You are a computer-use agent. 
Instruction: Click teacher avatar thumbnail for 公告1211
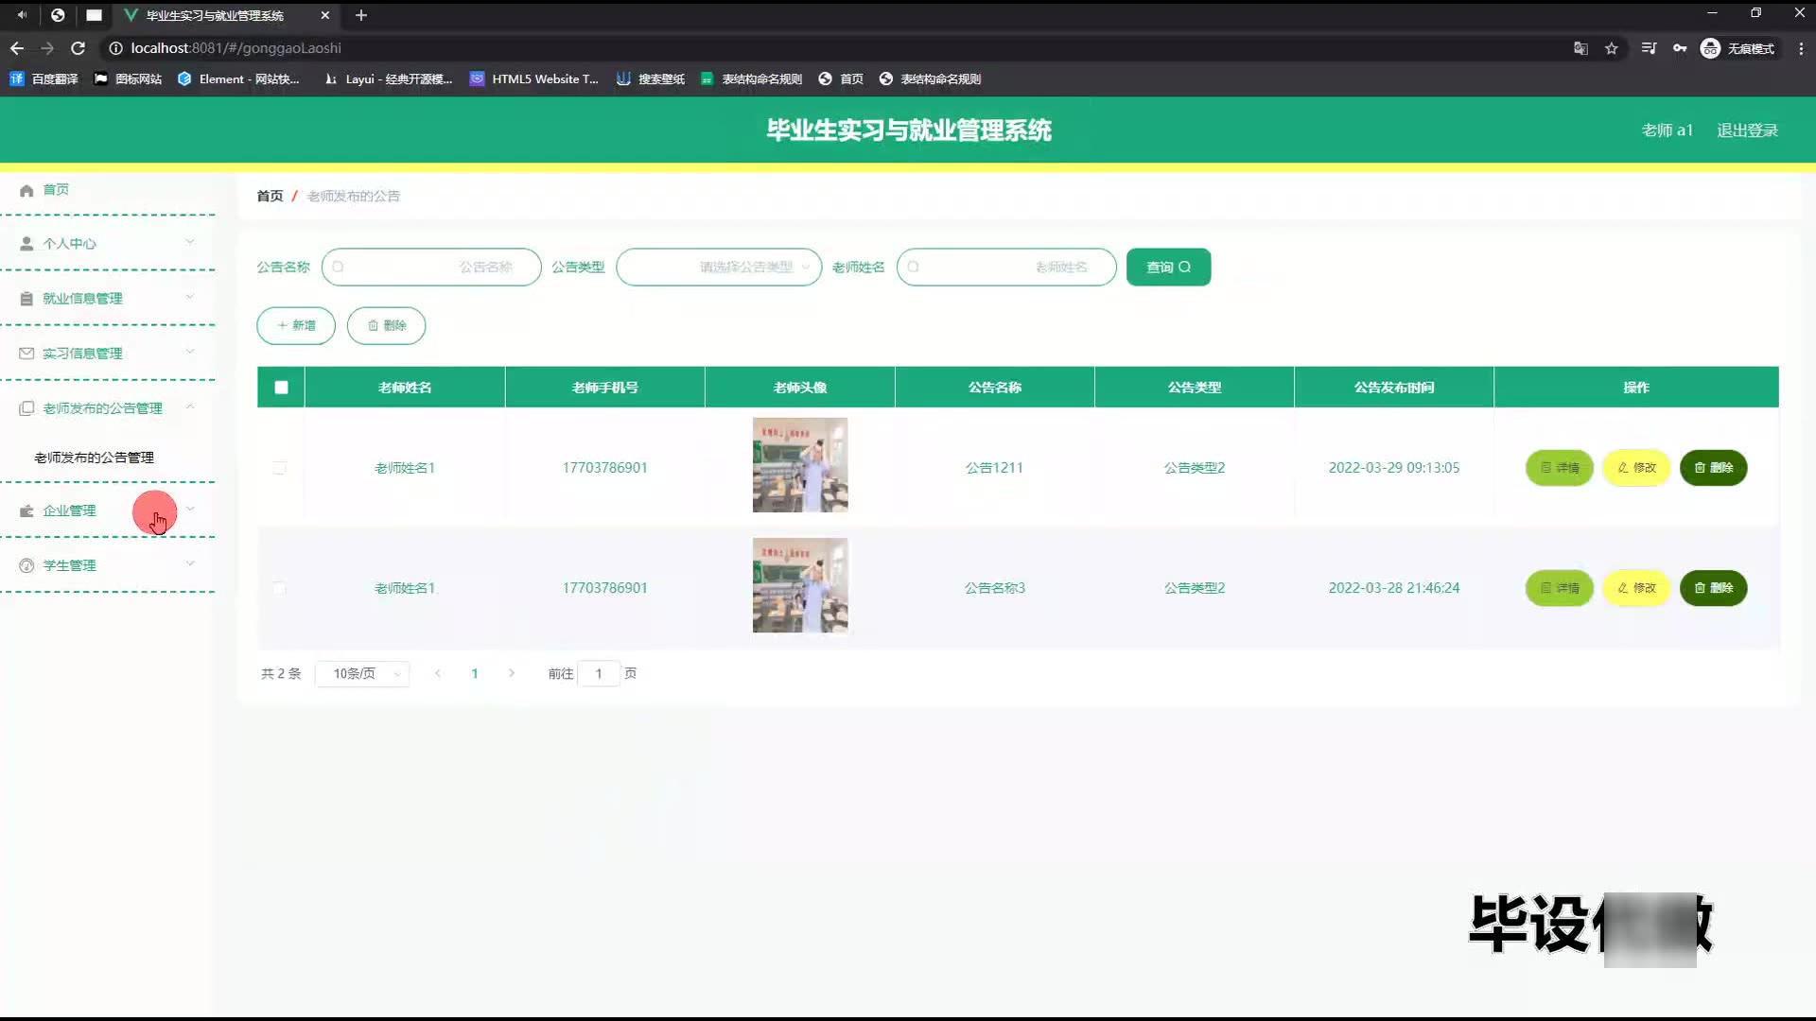point(800,465)
